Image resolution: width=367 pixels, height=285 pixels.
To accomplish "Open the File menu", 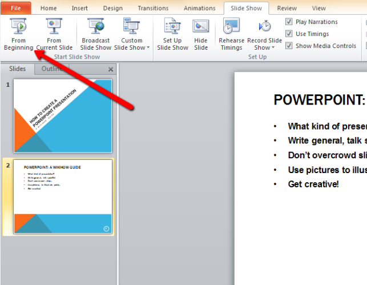I will (16, 9).
